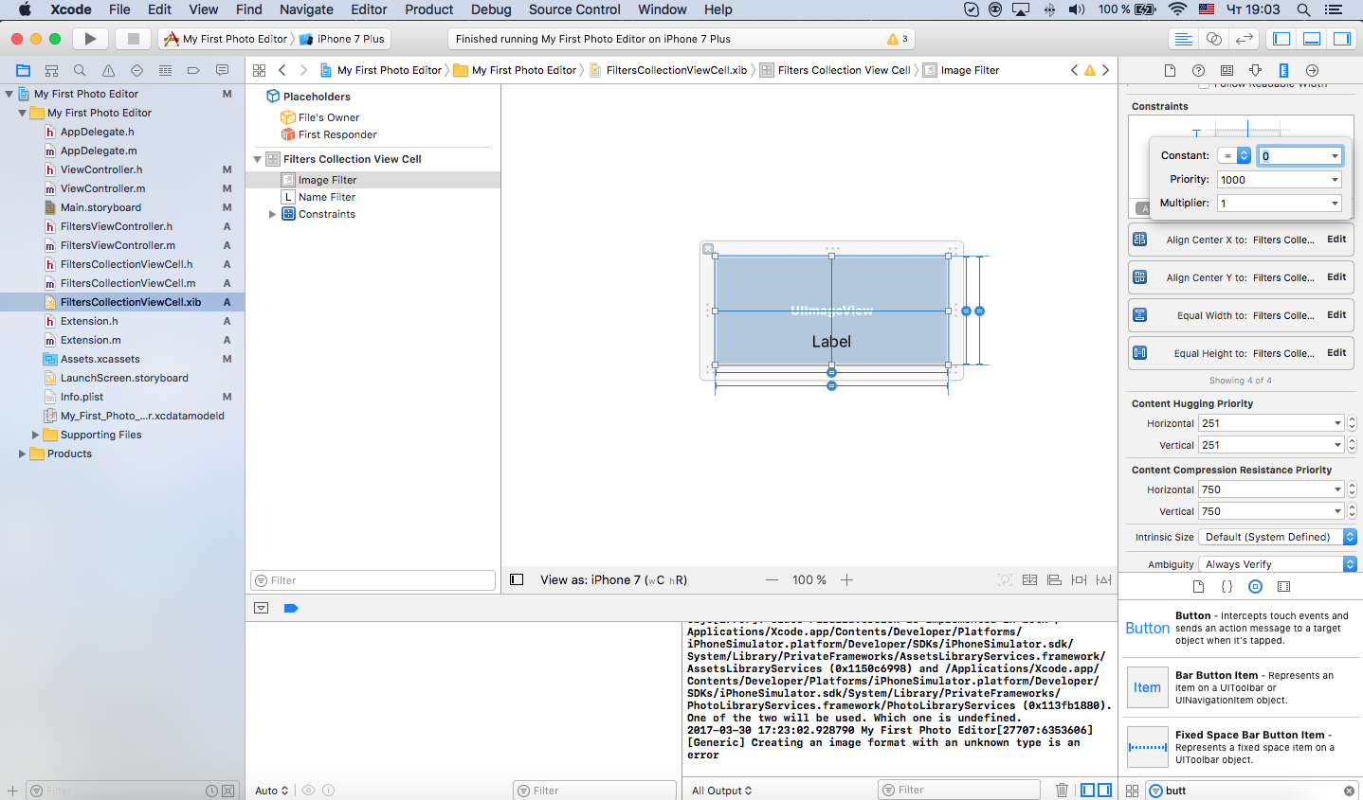The image size is (1363, 800).
Task: Open Spotlight search in menu bar
Action: 1303,9
